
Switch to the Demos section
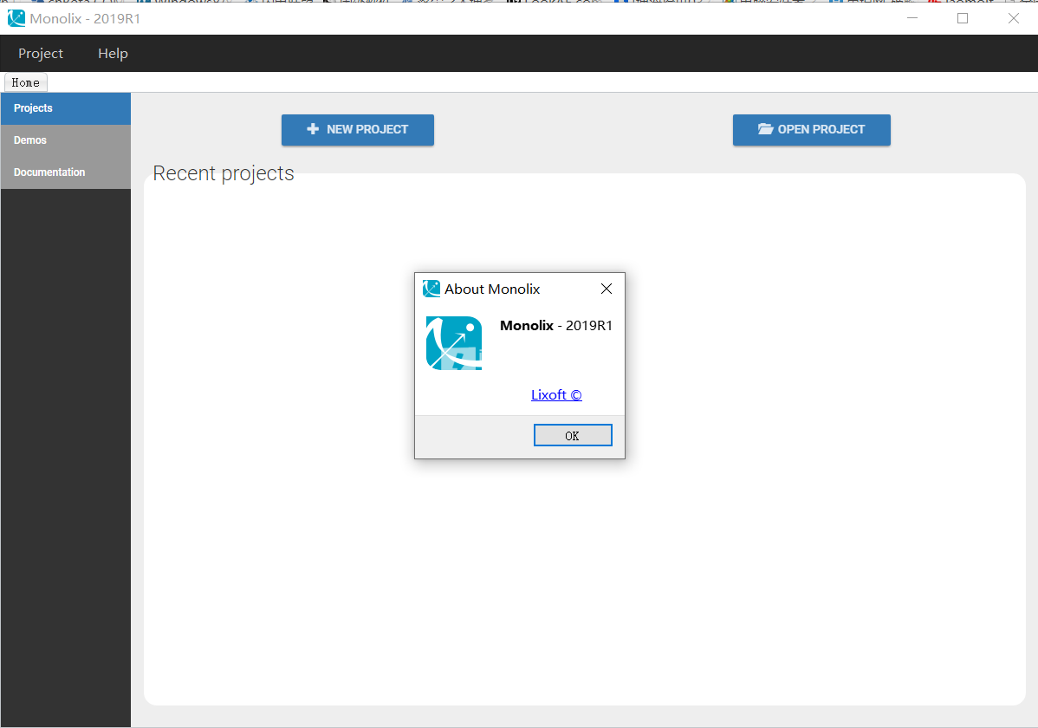(66, 140)
